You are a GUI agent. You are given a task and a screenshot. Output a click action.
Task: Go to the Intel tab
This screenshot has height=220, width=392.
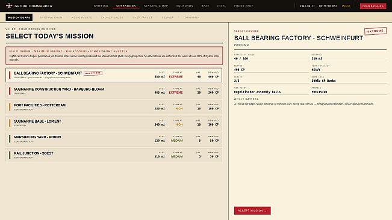tap(222, 6)
